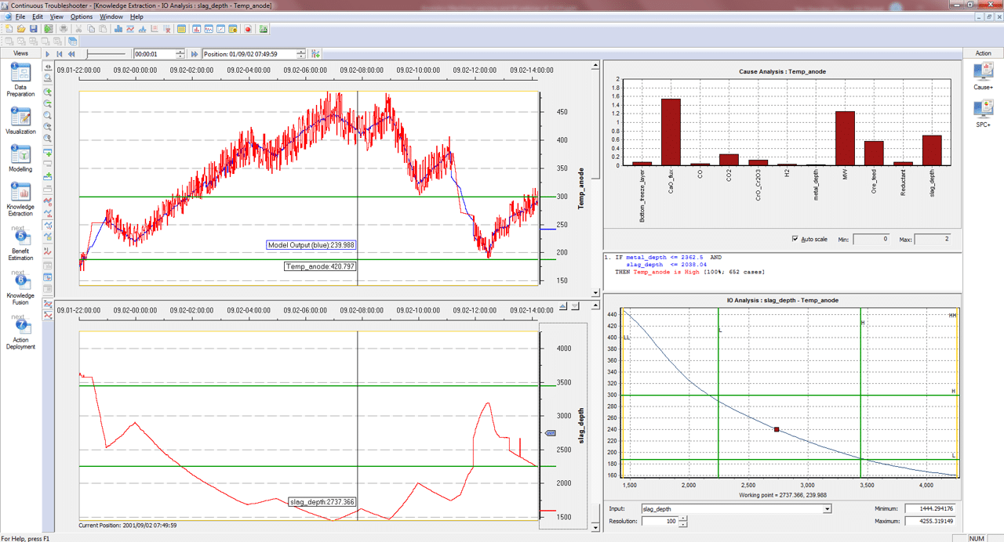This screenshot has height=542, width=1004.
Task: Click the Maximum value input field
Action: click(931, 521)
